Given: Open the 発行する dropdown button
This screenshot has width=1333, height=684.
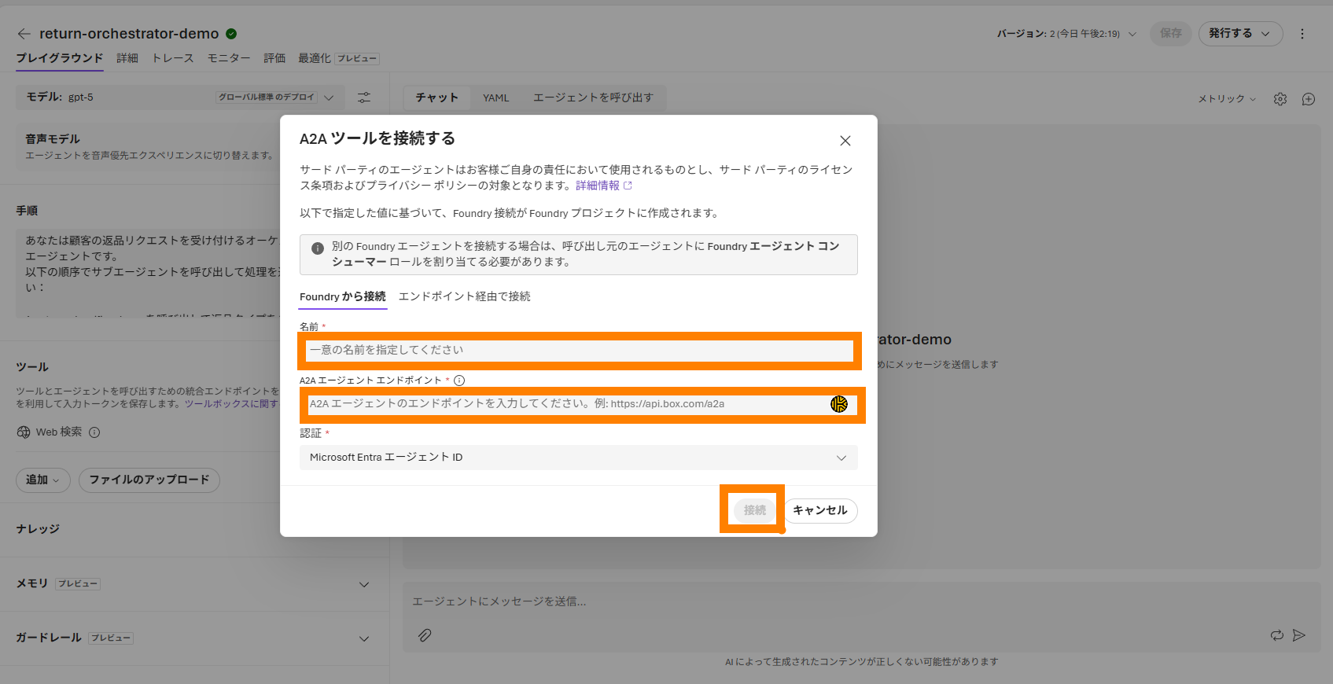Looking at the screenshot, I should pyautogui.click(x=1240, y=34).
